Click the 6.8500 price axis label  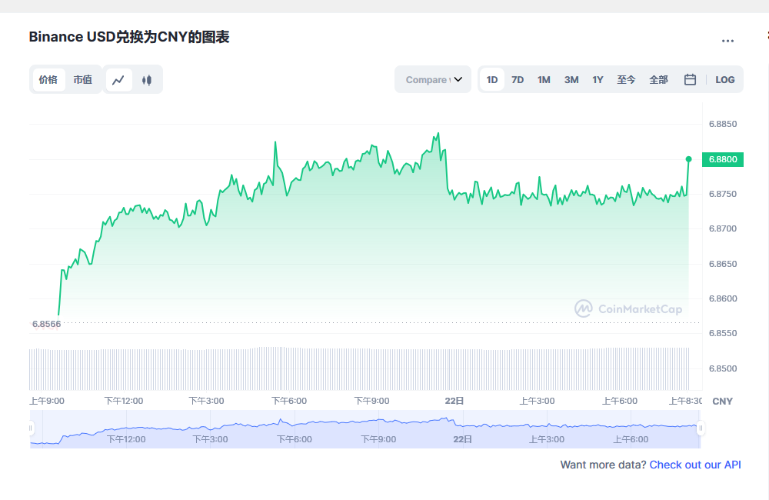pyautogui.click(x=723, y=368)
